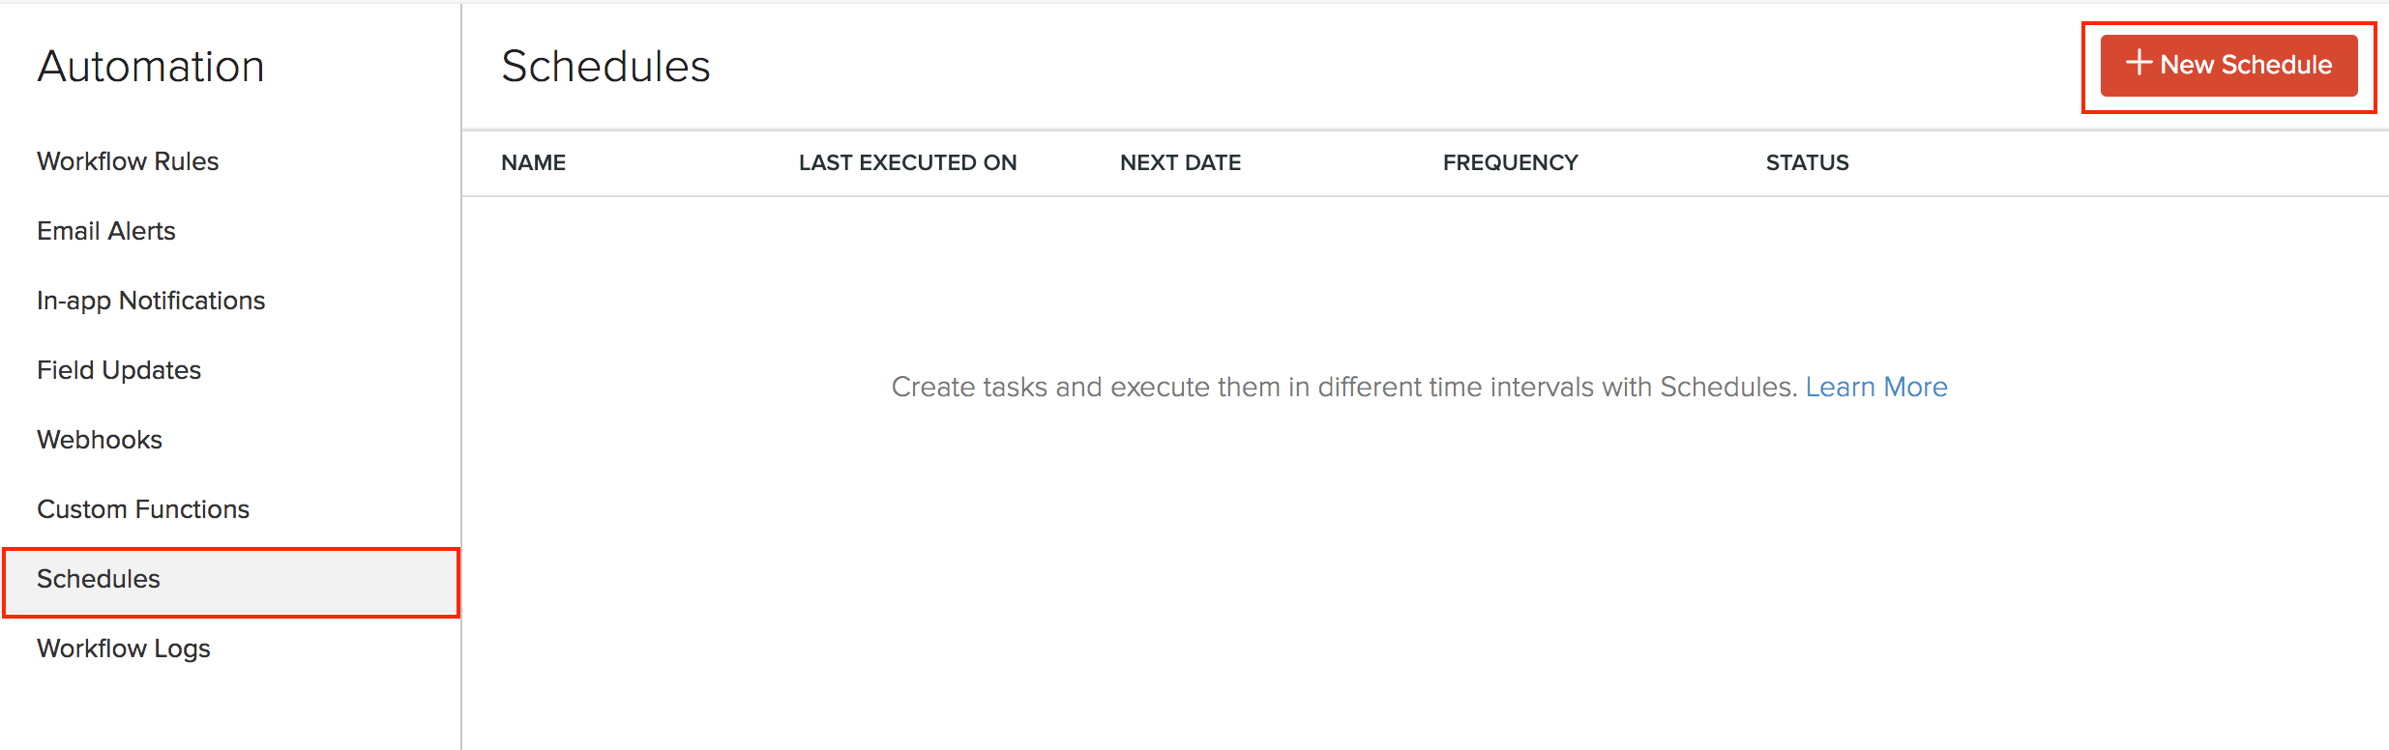Create a New Schedule
The height and width of the screenshot is (750, 2389).
click(2229, 65)
